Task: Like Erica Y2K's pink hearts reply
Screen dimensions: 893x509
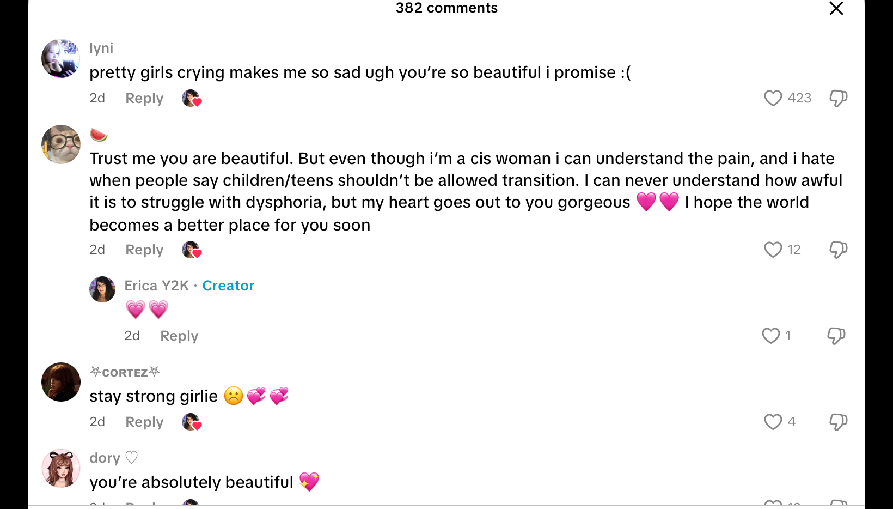Action: [x=770, y=336]
